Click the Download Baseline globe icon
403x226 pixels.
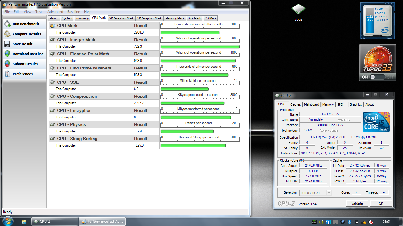pos(7,54)
